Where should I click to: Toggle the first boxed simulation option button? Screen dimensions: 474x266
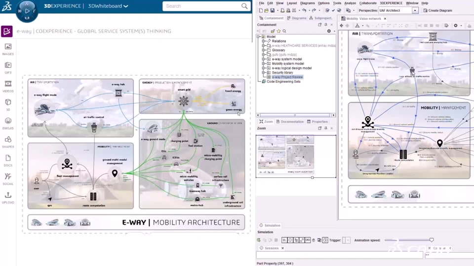[284, 240]
